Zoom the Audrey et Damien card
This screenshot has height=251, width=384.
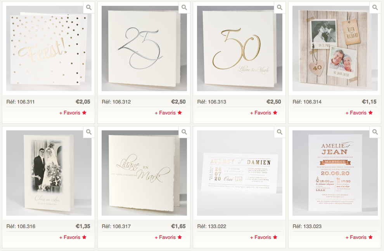coord(280,132)
